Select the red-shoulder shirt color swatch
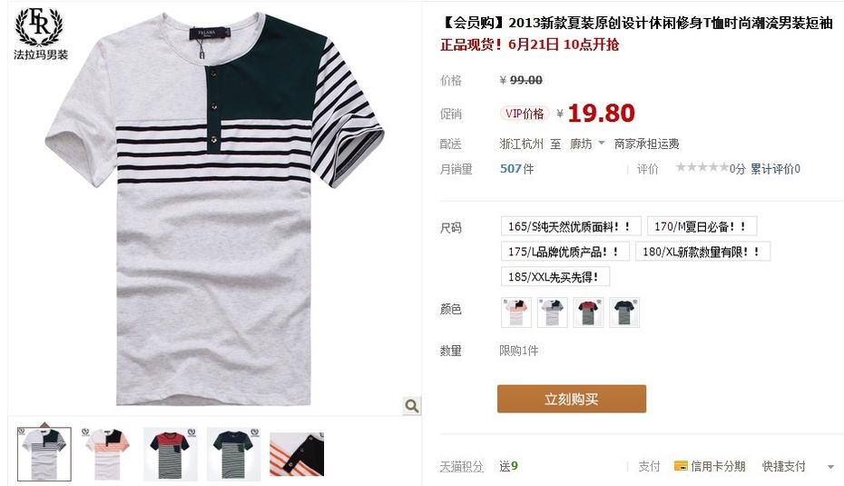844x486 pixels. 588,312
